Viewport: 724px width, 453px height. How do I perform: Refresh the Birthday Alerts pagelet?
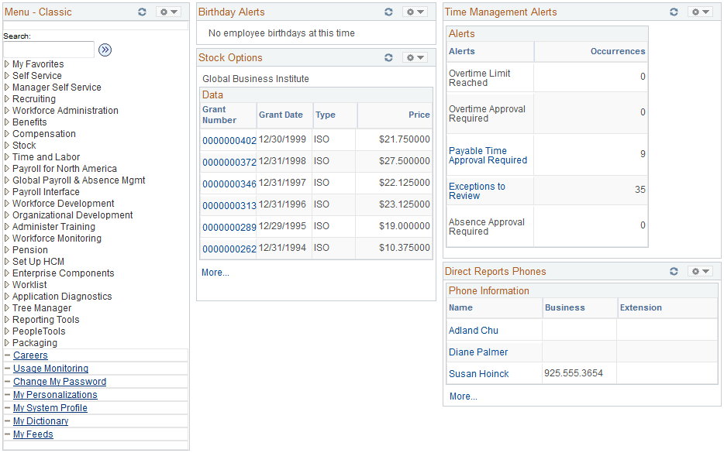point(388,12)
